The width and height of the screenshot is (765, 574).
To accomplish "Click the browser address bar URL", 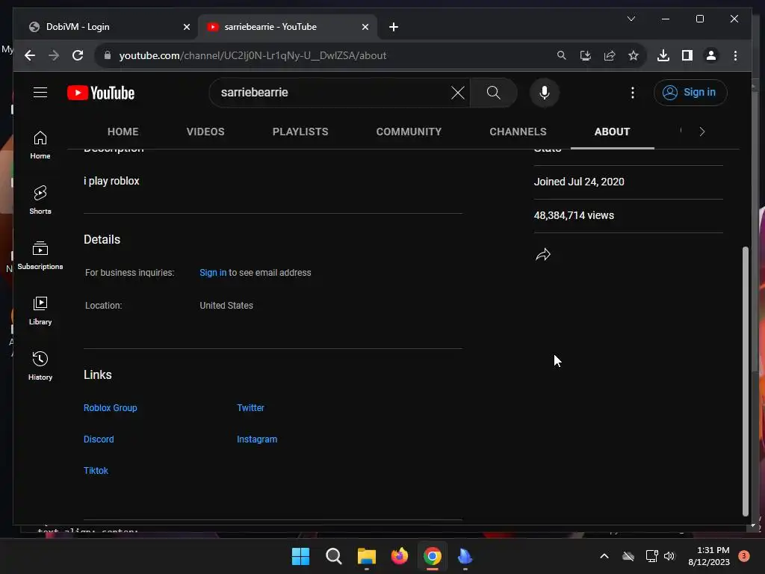I will (x=253, y=55).
